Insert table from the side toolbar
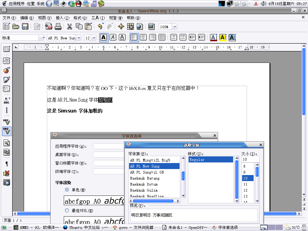The image size is (308, 231). pyautogui.click(x=7, y=49)
